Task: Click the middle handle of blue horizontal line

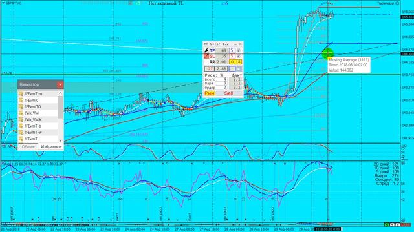Action: coord(358,43)
